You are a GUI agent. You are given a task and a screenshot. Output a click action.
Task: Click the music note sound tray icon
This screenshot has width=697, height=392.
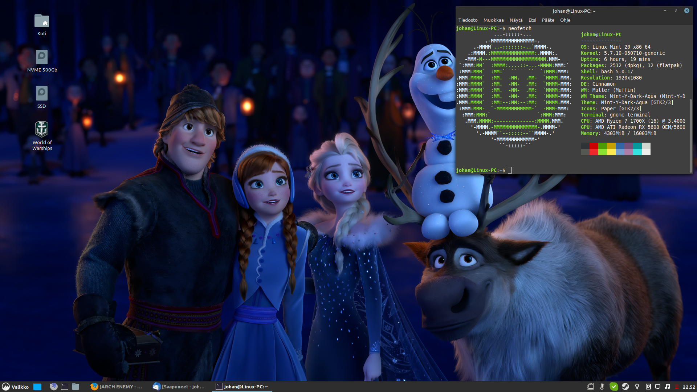tap(667, 387)
